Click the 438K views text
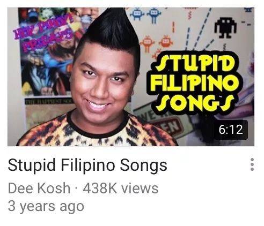The image size is (264, 226). coord(120,189)
